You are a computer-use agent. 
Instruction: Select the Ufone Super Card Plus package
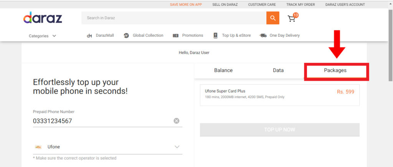280,95
